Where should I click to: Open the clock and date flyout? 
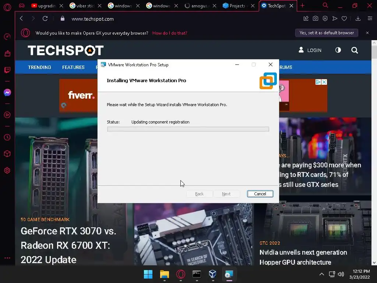[360, 274]
